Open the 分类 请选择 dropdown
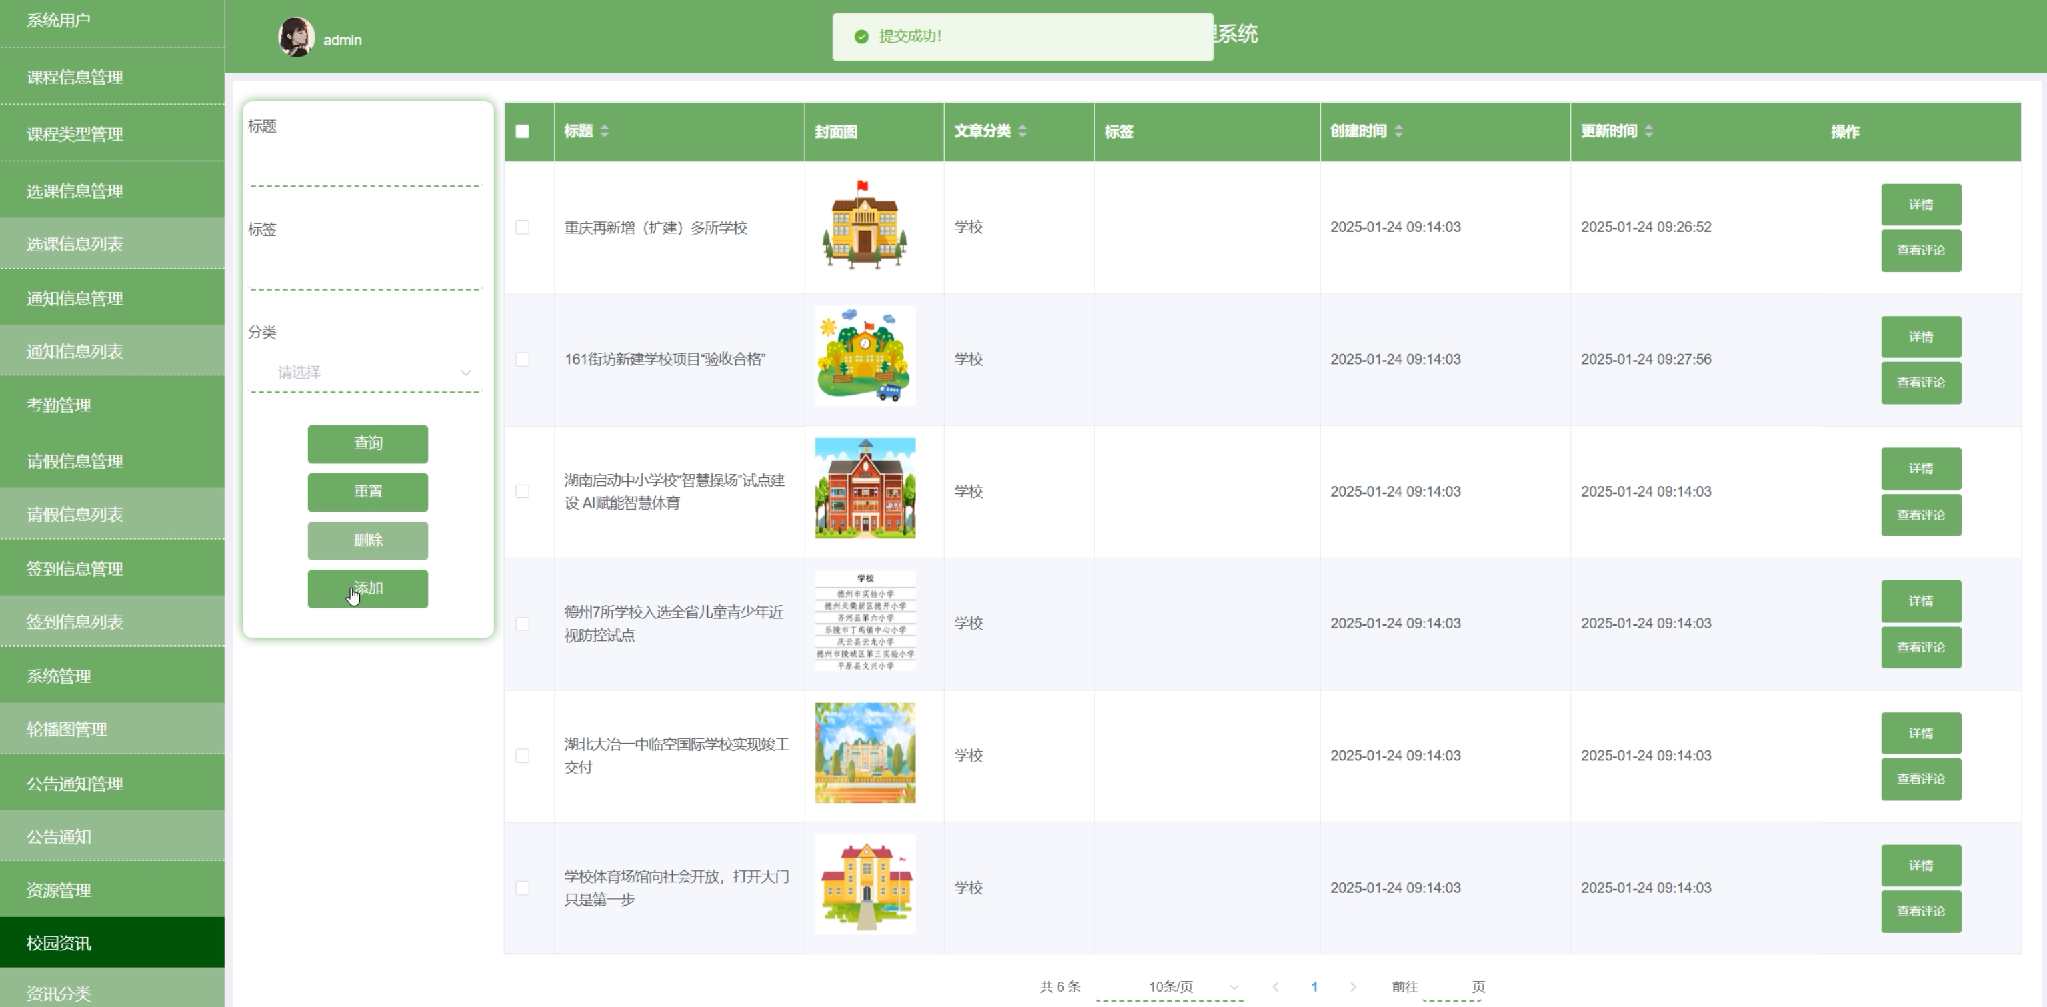 click(x=365, y=372)
